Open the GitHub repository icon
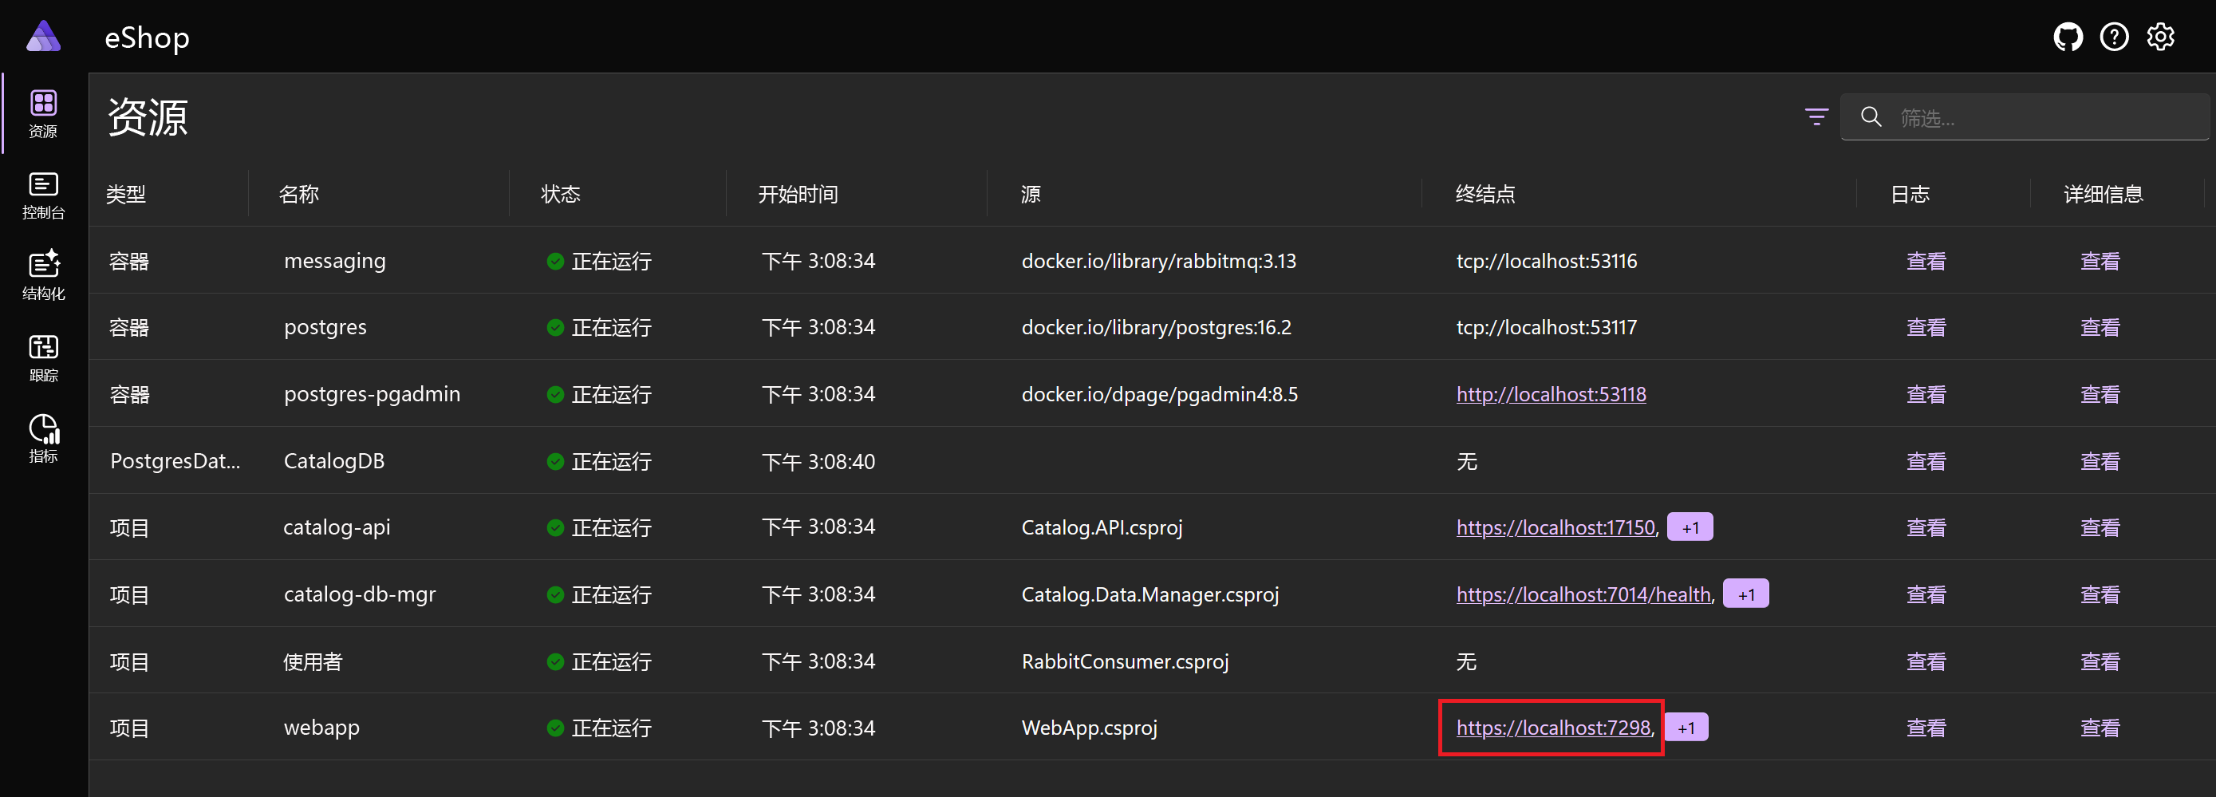The height and width of the screenshot is (797, 2216). pyautogui.click(x=2068, y=37)
